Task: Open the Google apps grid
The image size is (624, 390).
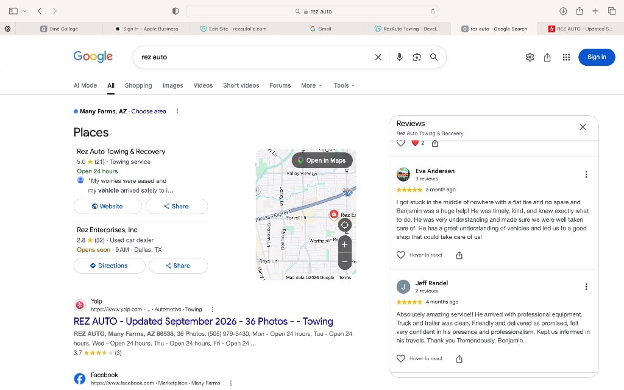Action: 566,57
